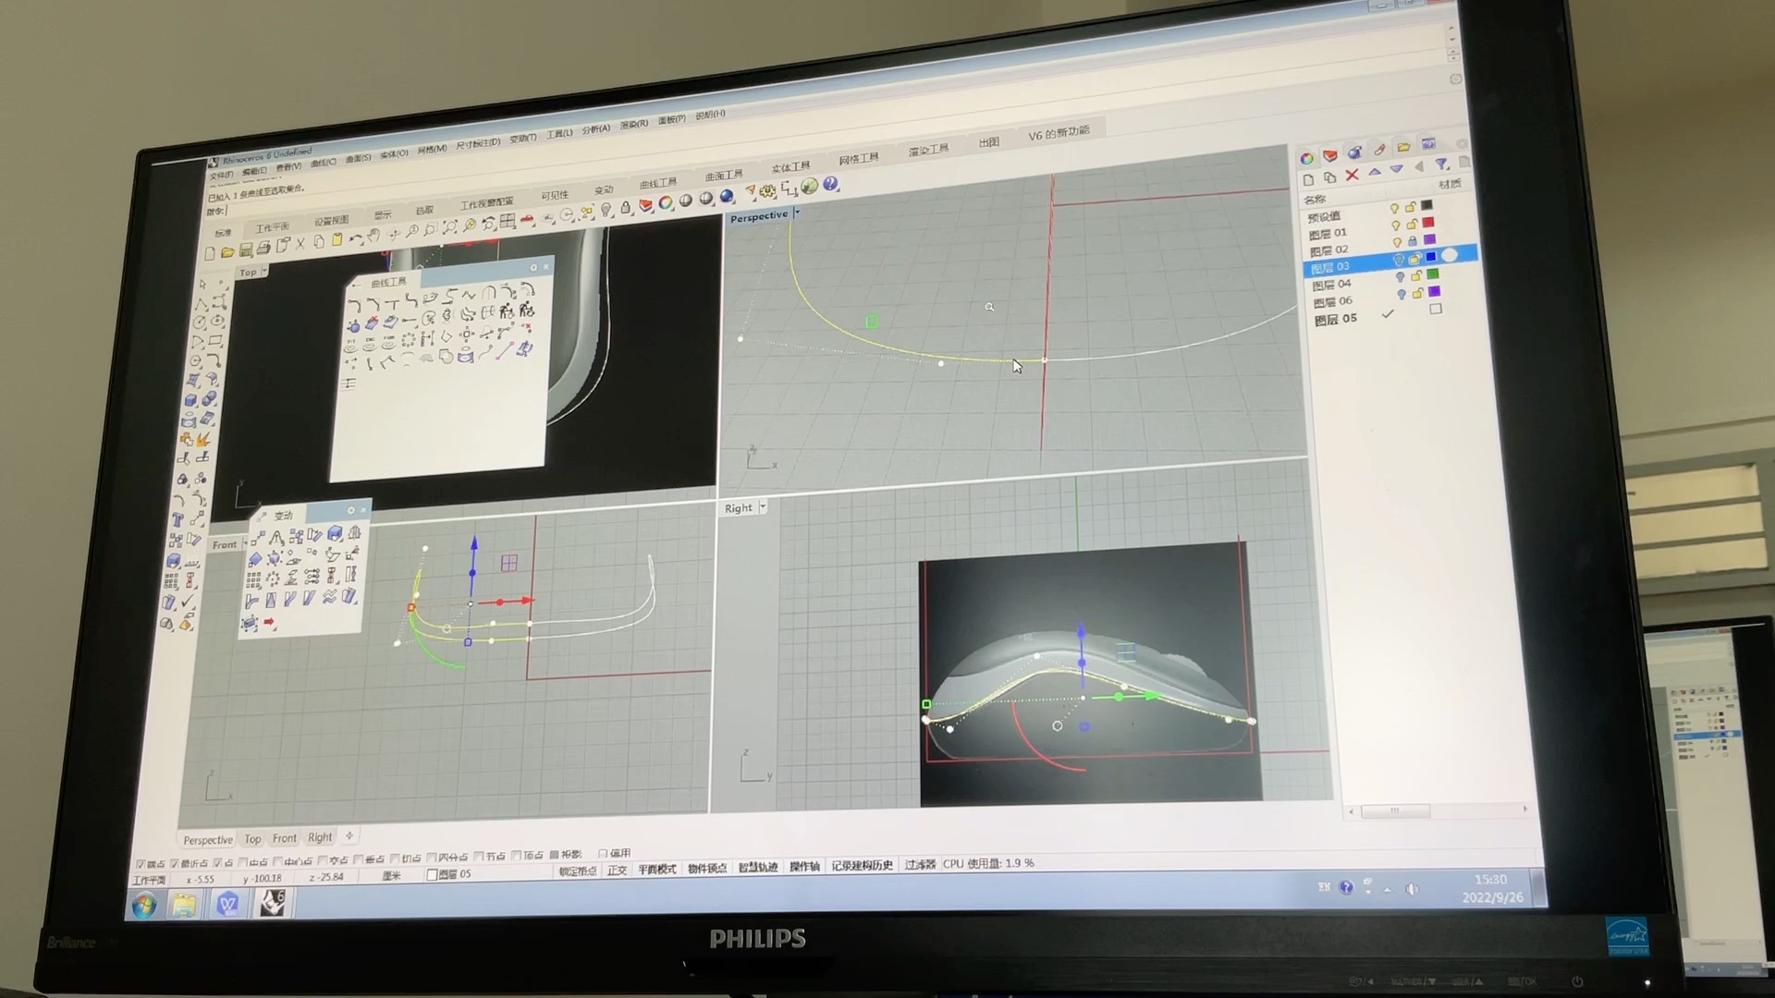Switch to the Front viewport tab

284,838
